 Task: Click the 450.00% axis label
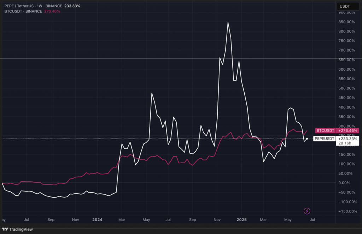346,98
